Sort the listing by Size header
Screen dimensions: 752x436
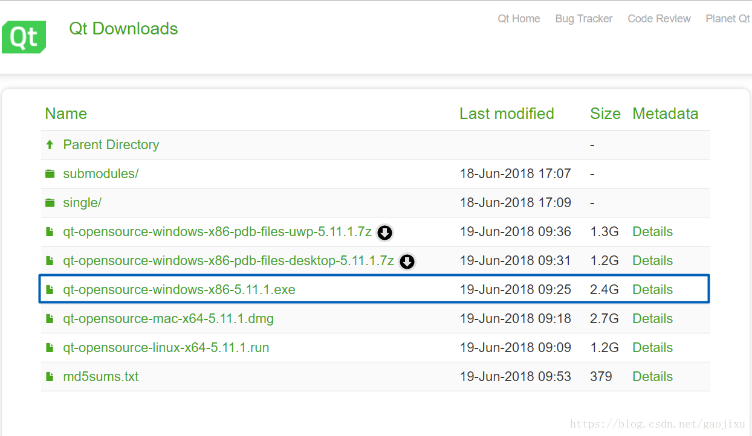pos(605,114)
